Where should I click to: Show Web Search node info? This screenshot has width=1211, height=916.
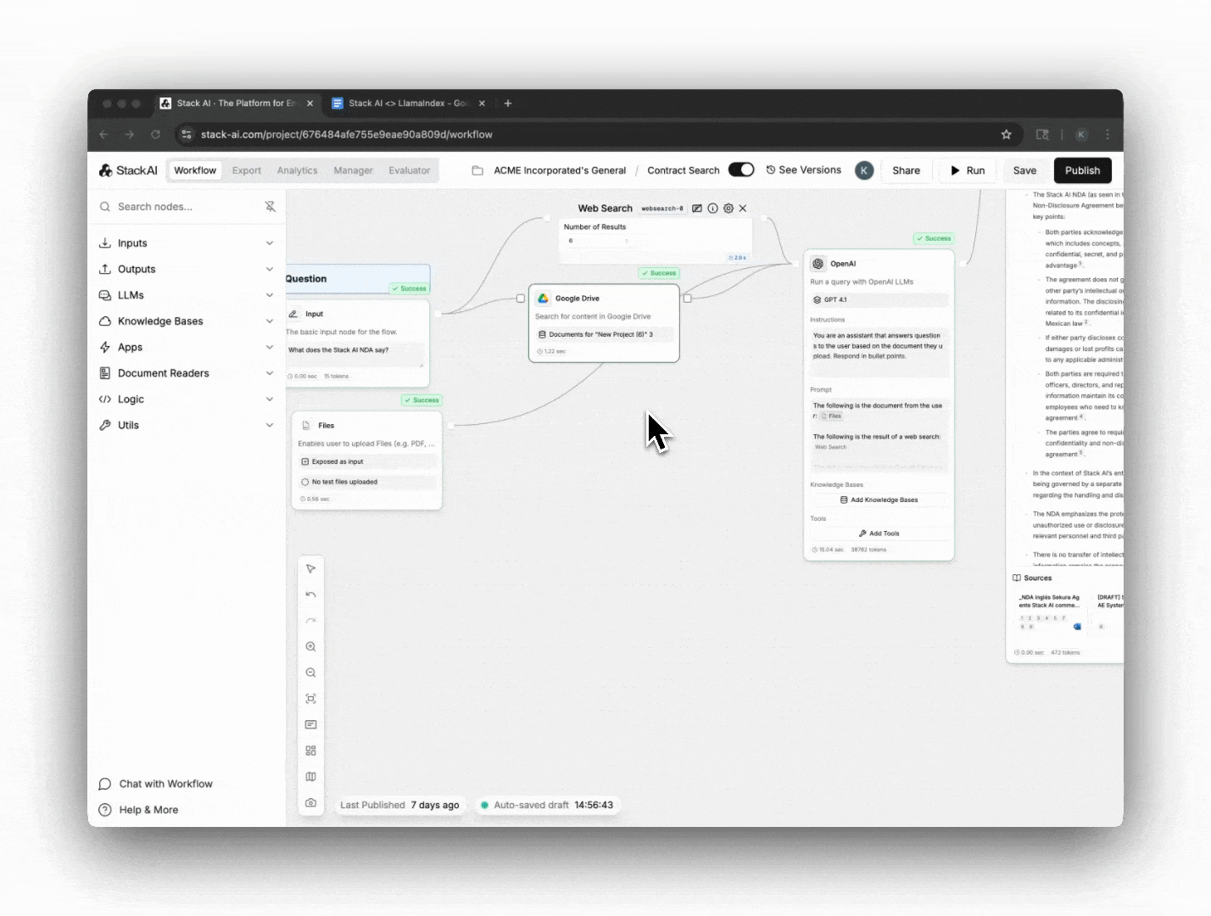(712, 208)
